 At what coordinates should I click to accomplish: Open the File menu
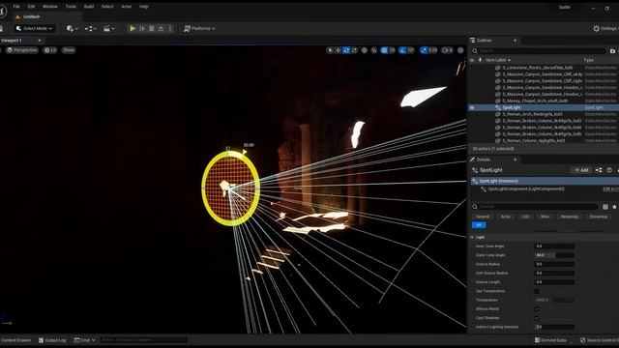16,7
